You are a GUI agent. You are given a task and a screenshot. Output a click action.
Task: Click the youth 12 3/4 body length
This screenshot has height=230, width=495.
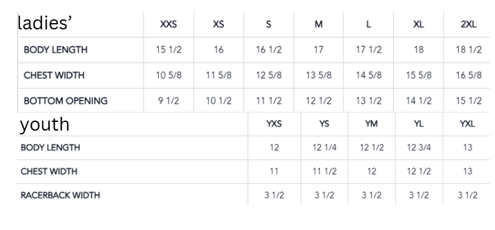tap(419, 147)
